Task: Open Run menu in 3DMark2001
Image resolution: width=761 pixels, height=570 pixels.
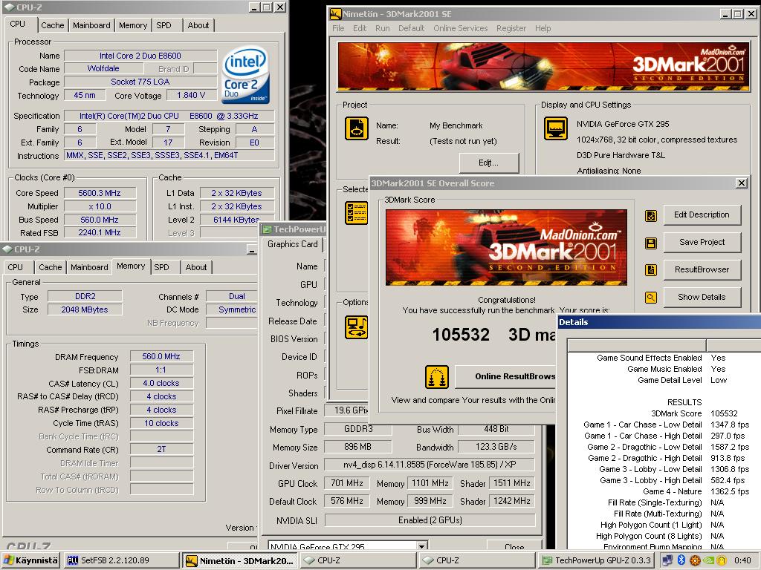Action: click(x=383, y=28)
